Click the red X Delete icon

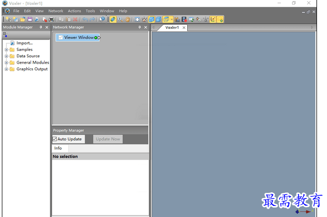click(x=75, y=19)
